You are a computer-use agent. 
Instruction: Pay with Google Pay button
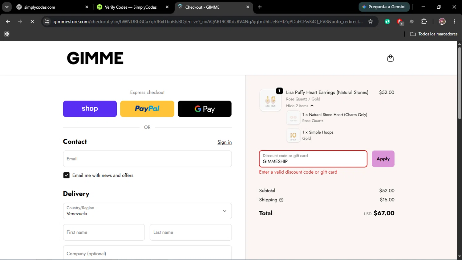(205, 109)
